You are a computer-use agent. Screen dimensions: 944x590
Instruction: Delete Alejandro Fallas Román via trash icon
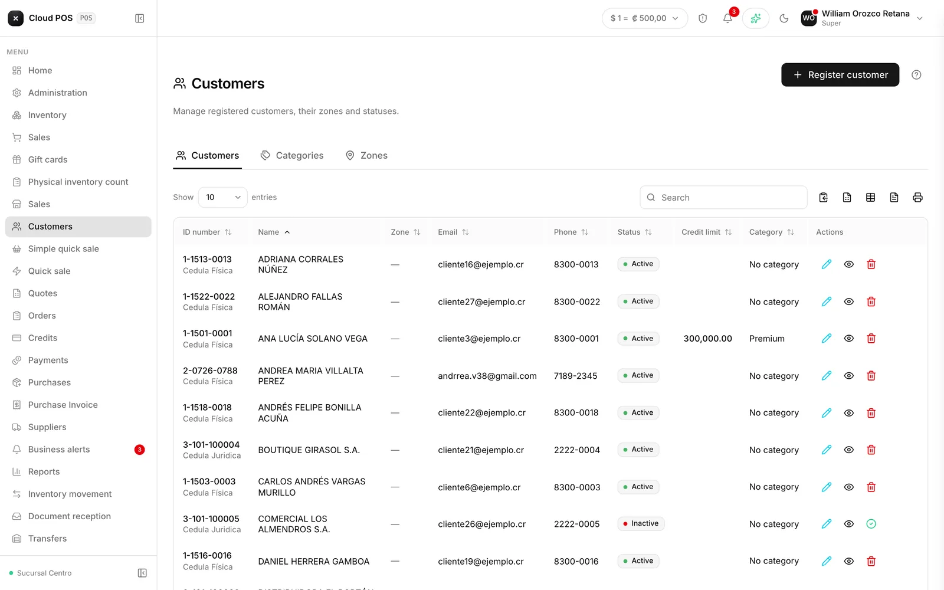[871, 301]
